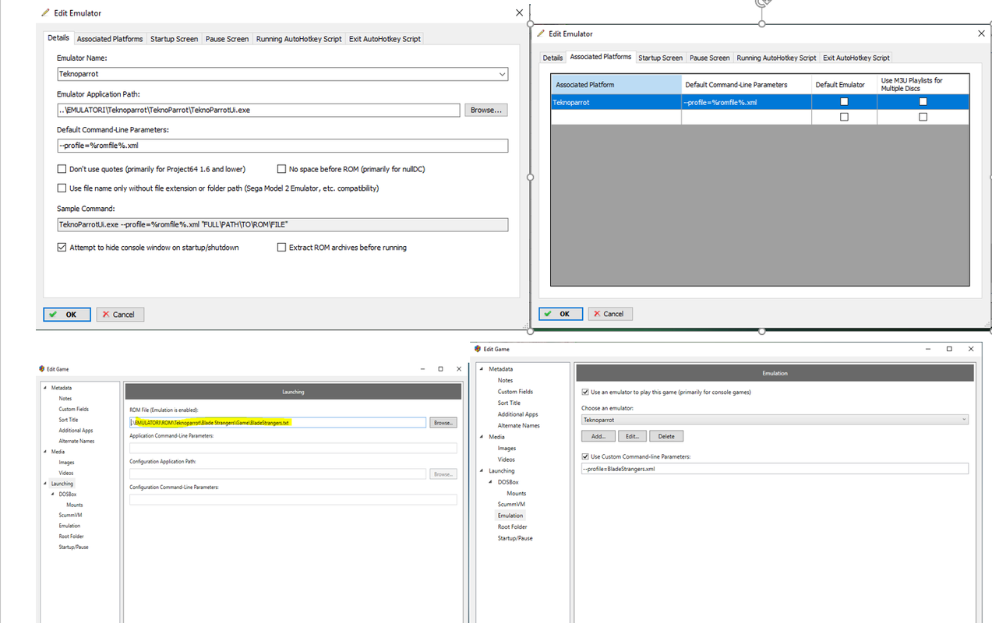Click the Delete emulator button
Viewport: 992px width, 623px height.
(666, 436)
